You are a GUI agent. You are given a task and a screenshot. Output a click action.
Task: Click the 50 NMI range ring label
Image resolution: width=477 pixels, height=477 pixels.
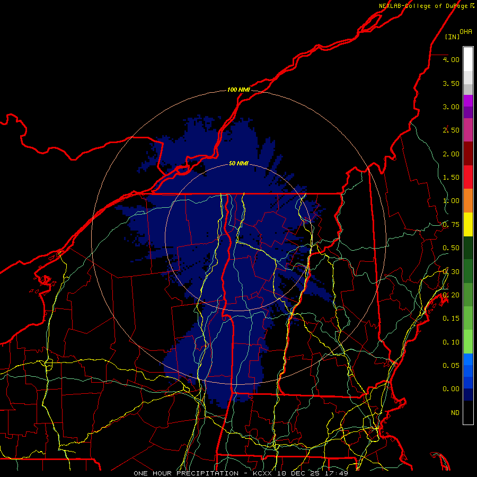click(238, 163)
